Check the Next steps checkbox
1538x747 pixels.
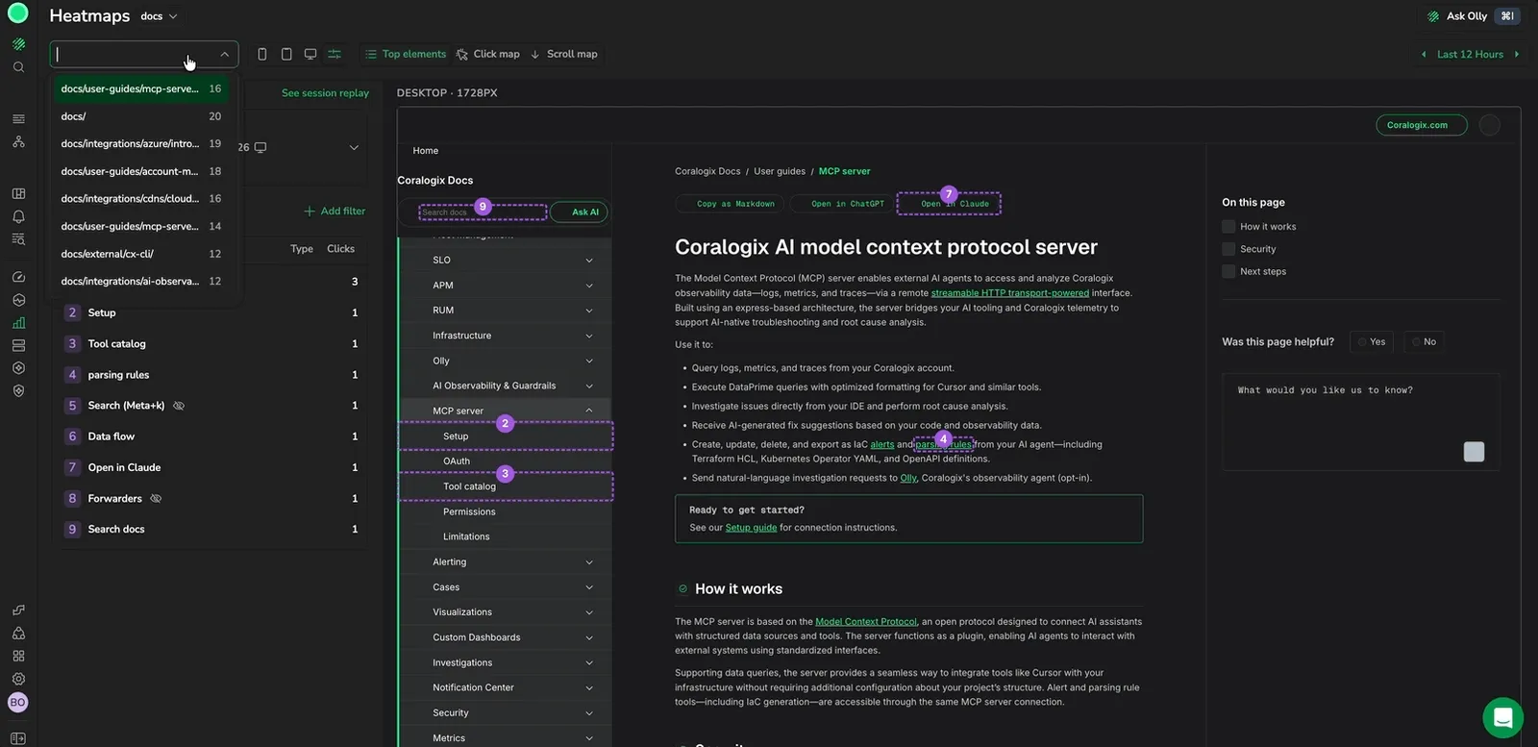click(x=1228, y=271)
